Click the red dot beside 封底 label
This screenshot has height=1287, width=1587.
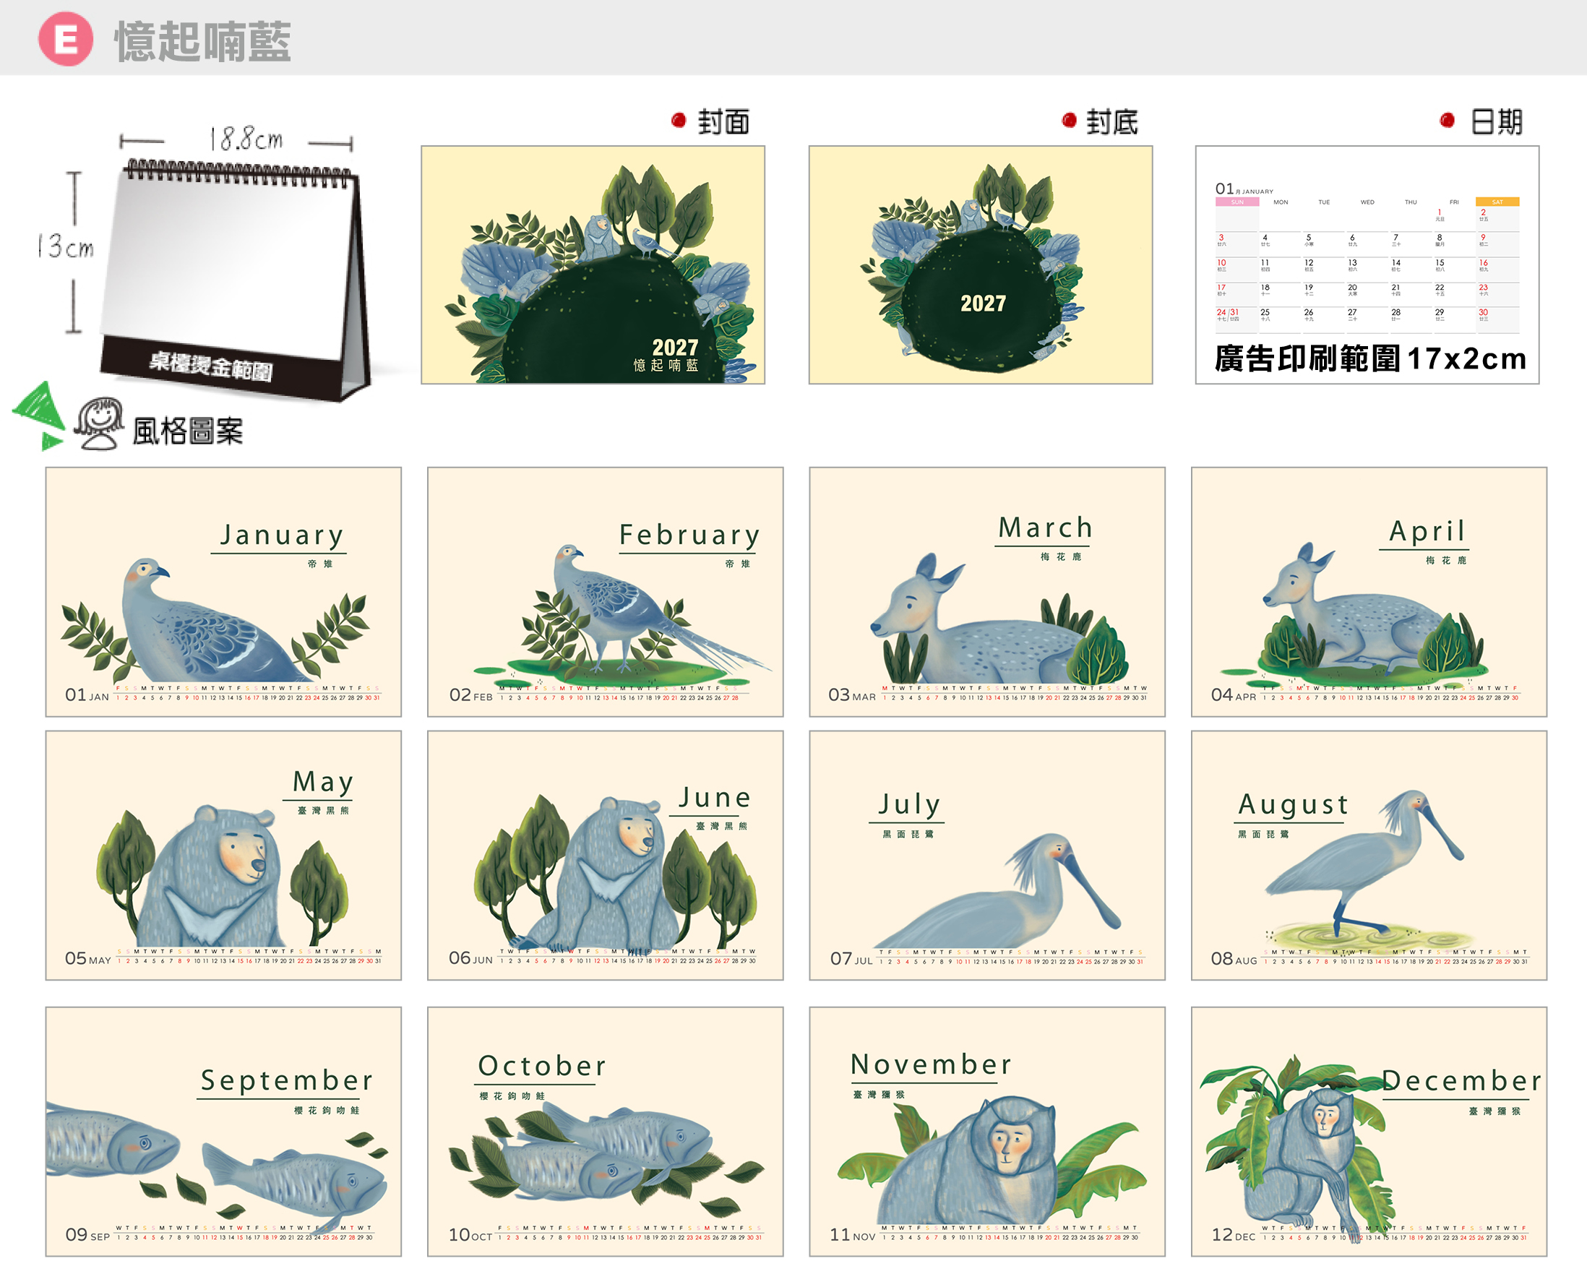point(1069,120)
